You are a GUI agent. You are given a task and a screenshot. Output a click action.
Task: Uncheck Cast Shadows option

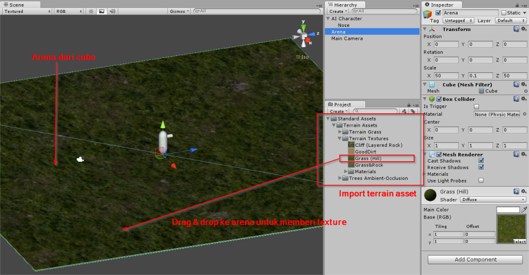pyautogui.click(x=481, y=161)
